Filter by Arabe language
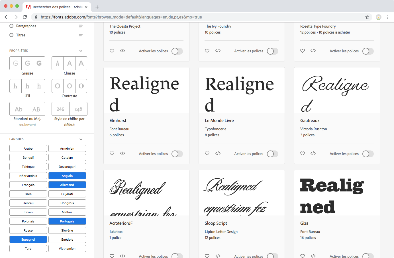 pyautogui.click(x=28, y=148)
